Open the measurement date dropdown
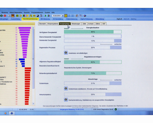153x123 pixels. tap(63, 16)
